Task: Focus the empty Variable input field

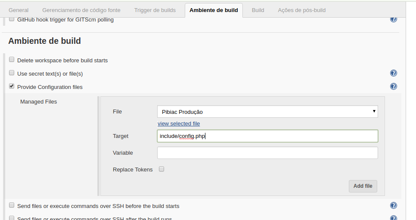Action: (267, 153)
